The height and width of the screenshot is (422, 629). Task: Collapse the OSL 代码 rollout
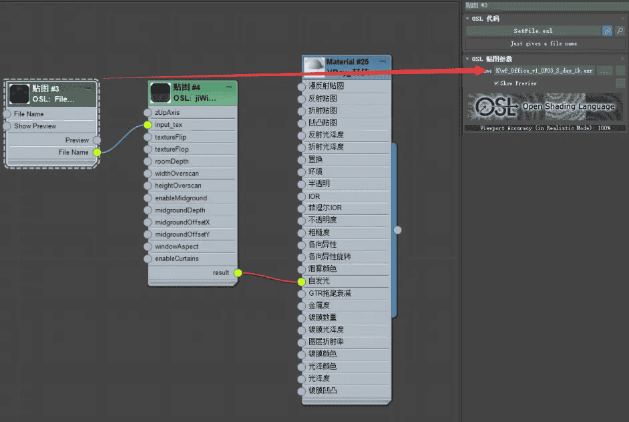[469, 19]
